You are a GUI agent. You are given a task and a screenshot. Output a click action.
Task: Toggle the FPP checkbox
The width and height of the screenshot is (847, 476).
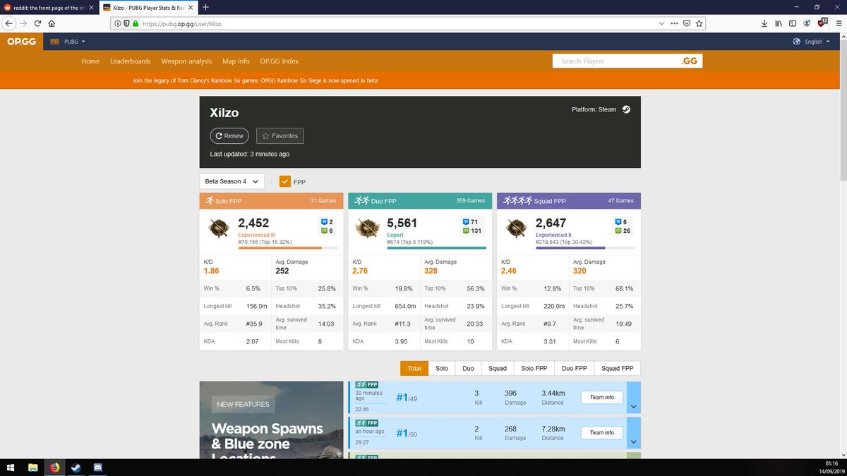(285, 181)
